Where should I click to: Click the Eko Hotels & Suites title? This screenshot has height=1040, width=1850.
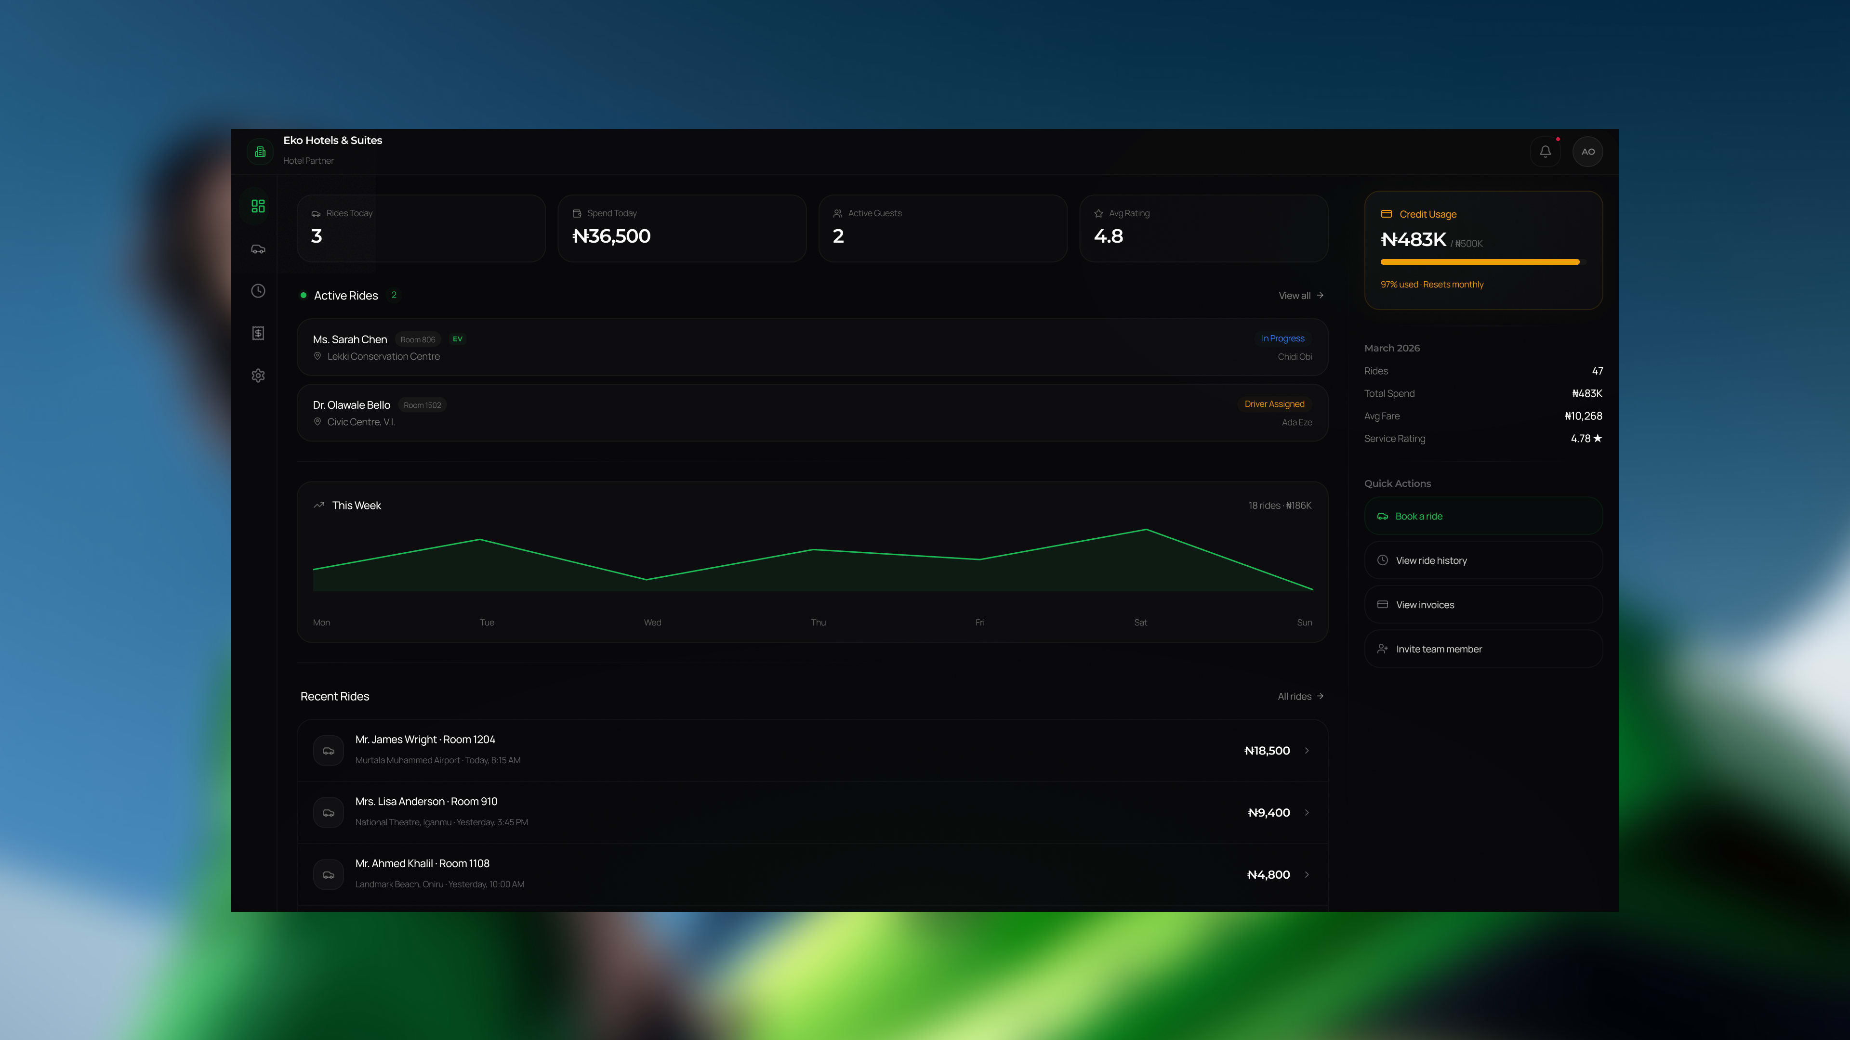click(332, 140)
